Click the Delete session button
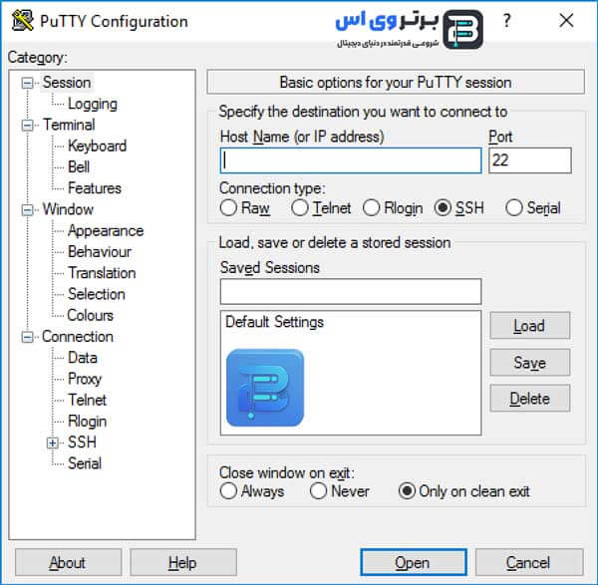The width and height of the screenshot is (598, 585). 530,399
